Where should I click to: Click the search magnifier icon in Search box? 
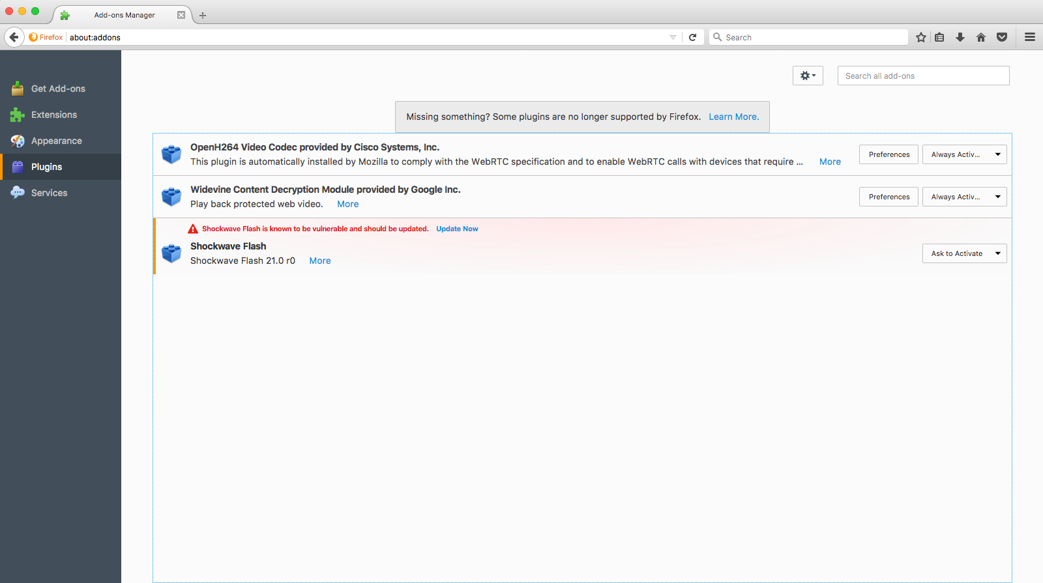pos(717,37)
